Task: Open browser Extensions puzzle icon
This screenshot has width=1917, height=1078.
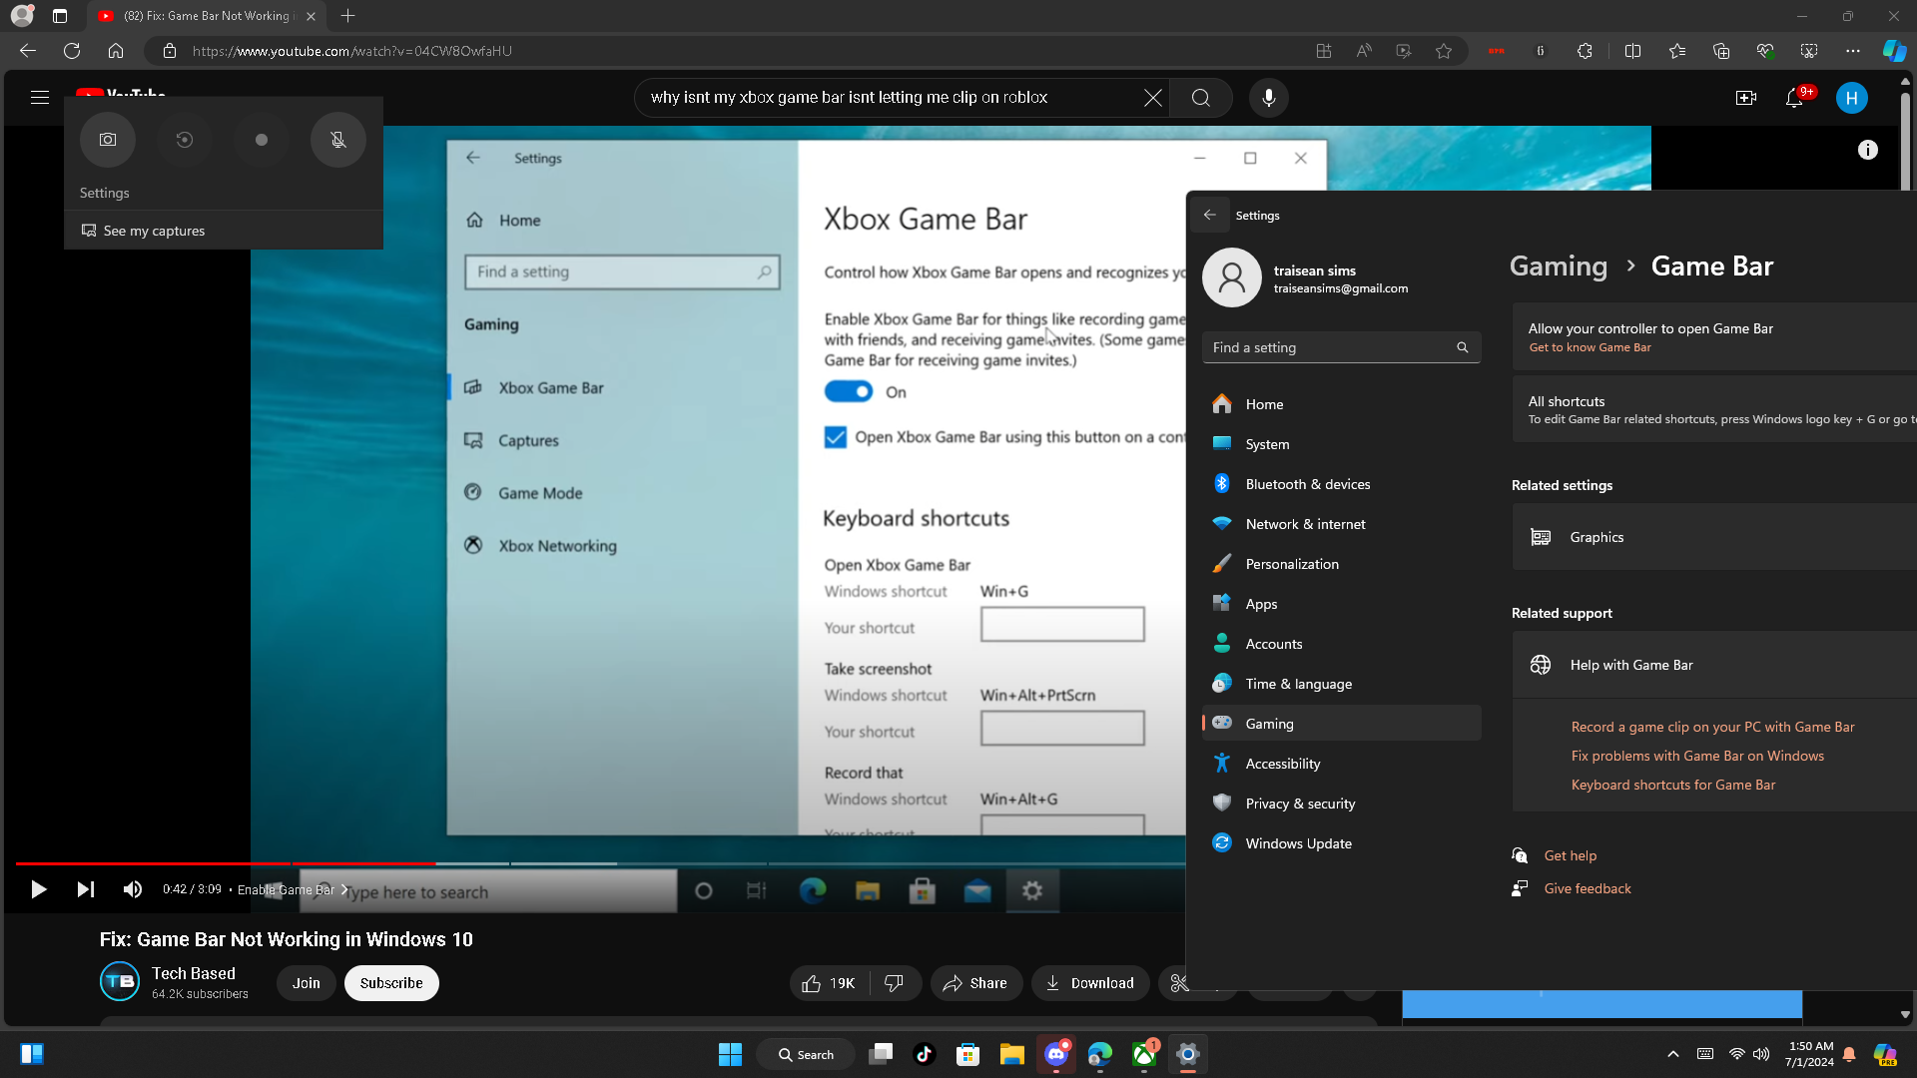Action: click(x=1585, y=51)
